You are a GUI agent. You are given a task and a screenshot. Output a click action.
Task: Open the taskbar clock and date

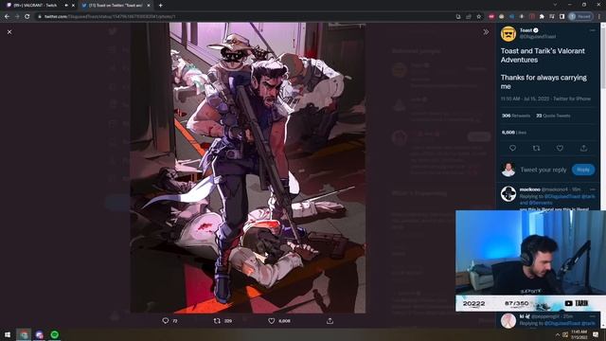(579, 334)
